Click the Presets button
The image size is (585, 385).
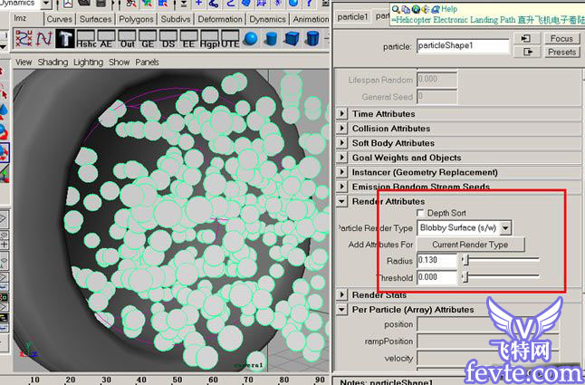coord(561,52)
